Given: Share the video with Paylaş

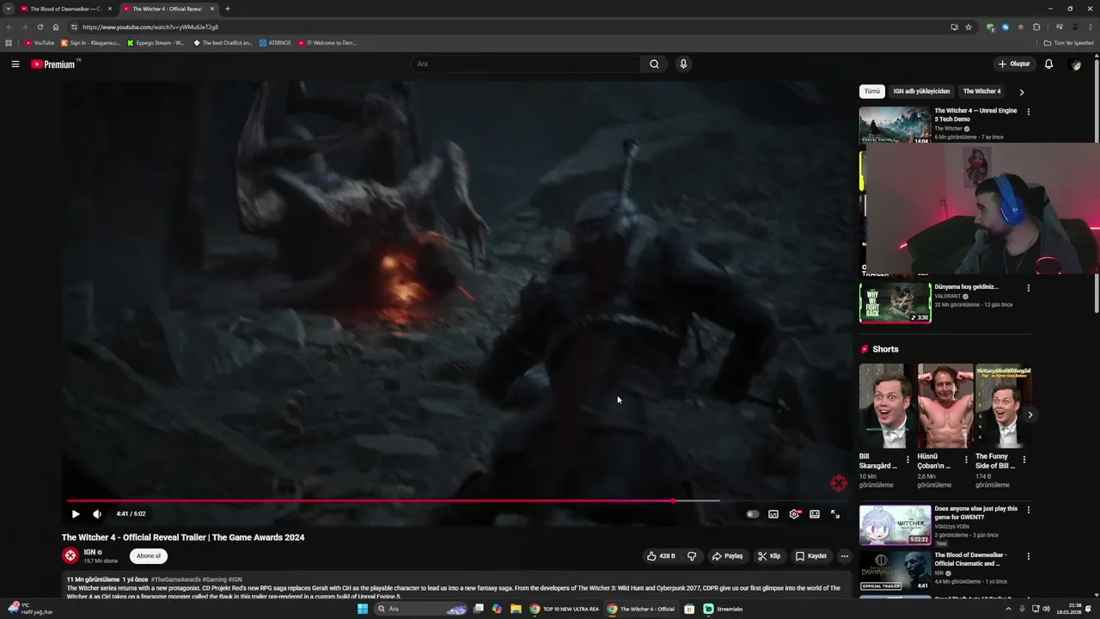Looking at the screenshot, I should tap(727, 556).
